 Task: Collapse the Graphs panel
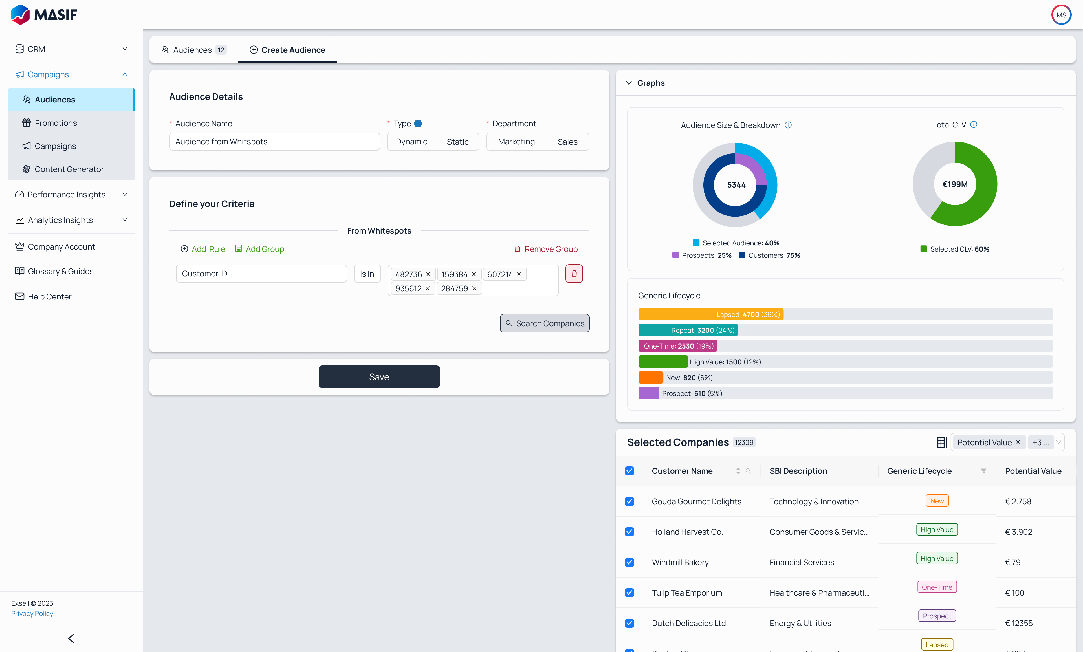coord(629,83)
